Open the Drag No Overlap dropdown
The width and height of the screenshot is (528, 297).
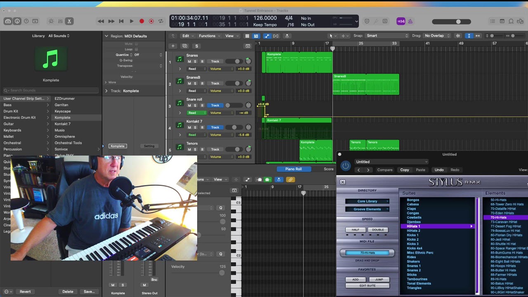(437, 36)
